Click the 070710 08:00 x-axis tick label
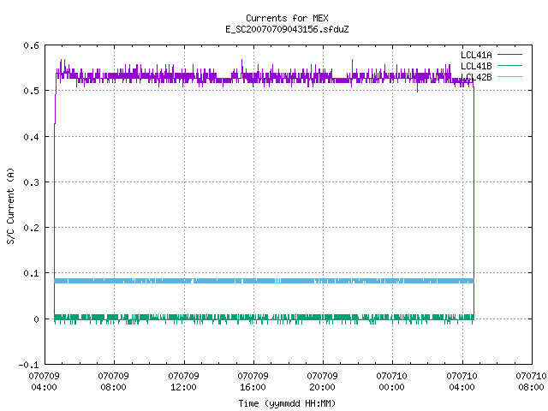 531,382
